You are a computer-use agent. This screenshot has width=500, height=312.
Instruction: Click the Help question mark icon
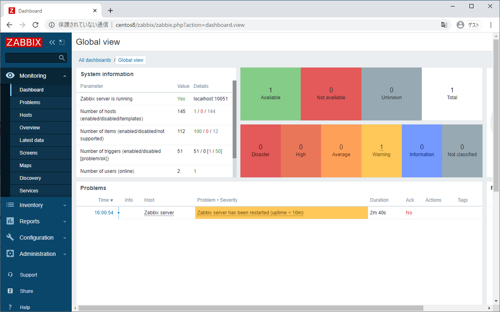pos(10,308)
